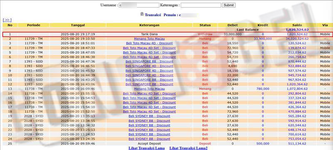
Task: Click the Tanggal column header
Action: 78,25
